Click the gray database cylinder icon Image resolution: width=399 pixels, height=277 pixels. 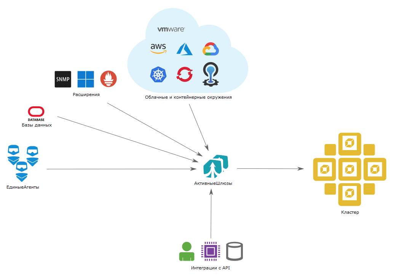[234, 251]
